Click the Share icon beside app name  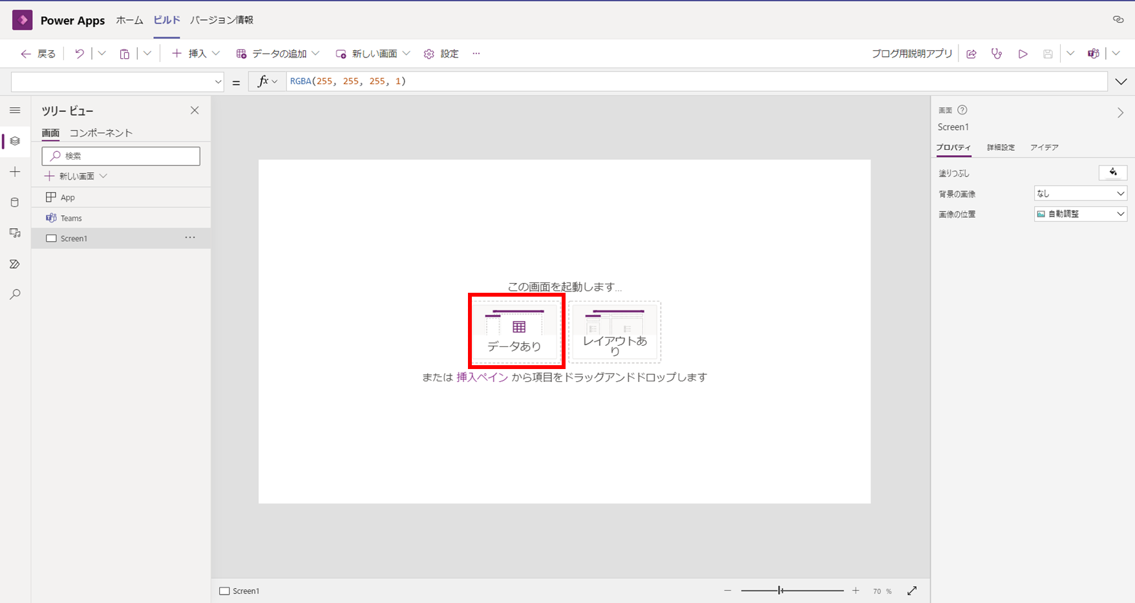(971, 54)
